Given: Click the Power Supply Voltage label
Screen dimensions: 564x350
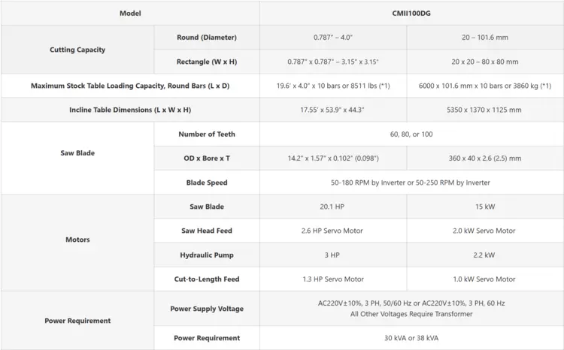Looking at the screenshot, I should point(207,309).
